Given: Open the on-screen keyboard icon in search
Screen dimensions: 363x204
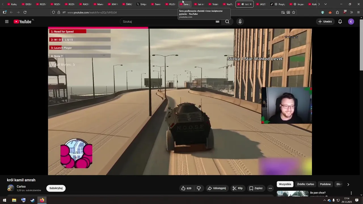Looking at the screenshot, I should (x=218, y=22).
